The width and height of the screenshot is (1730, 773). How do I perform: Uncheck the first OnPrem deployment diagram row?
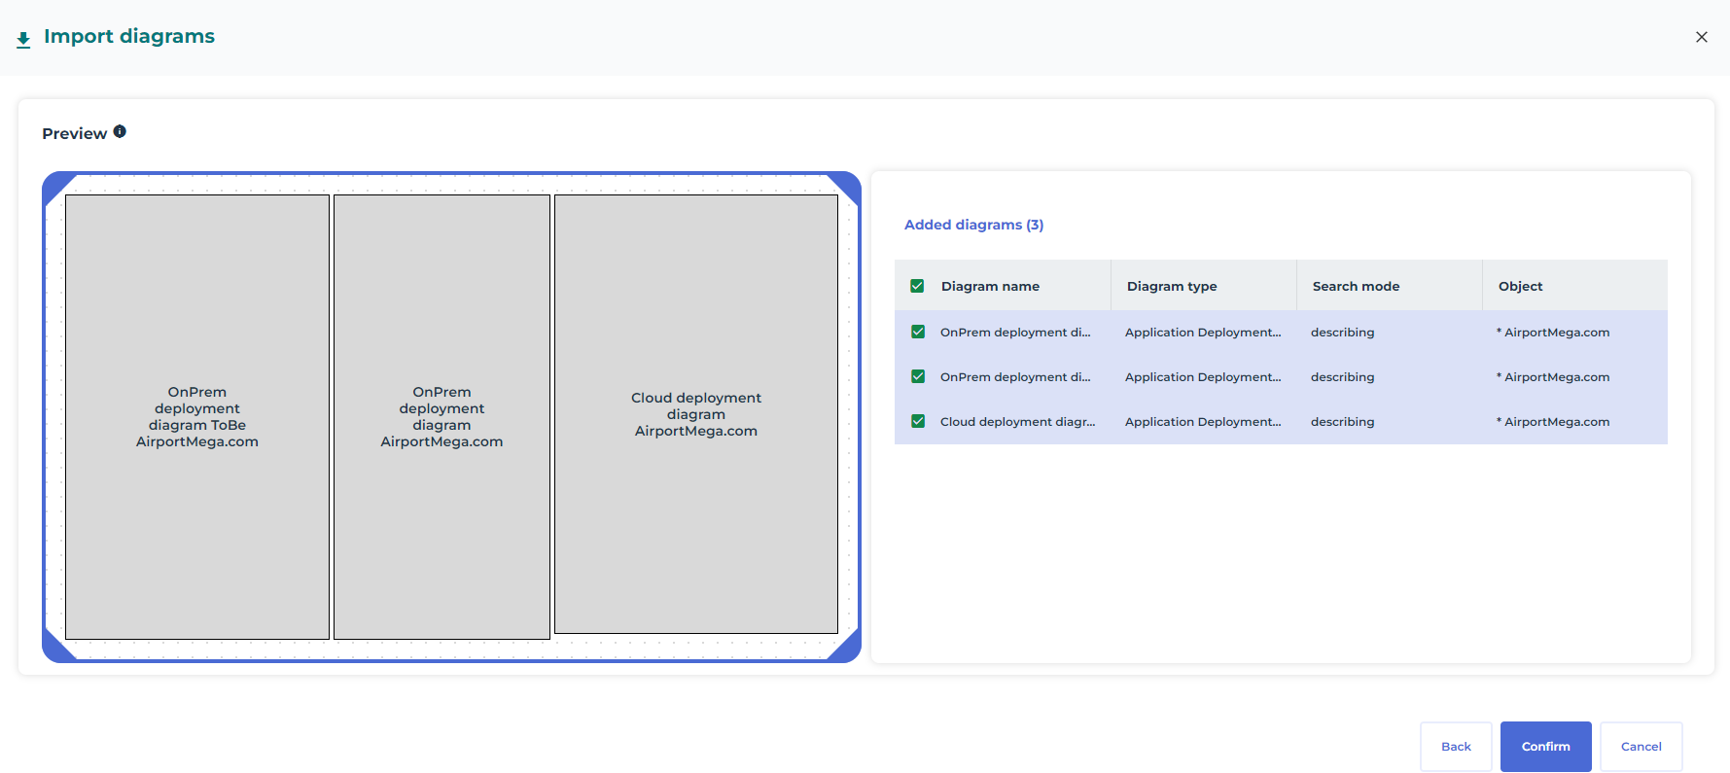coord(917,332)
